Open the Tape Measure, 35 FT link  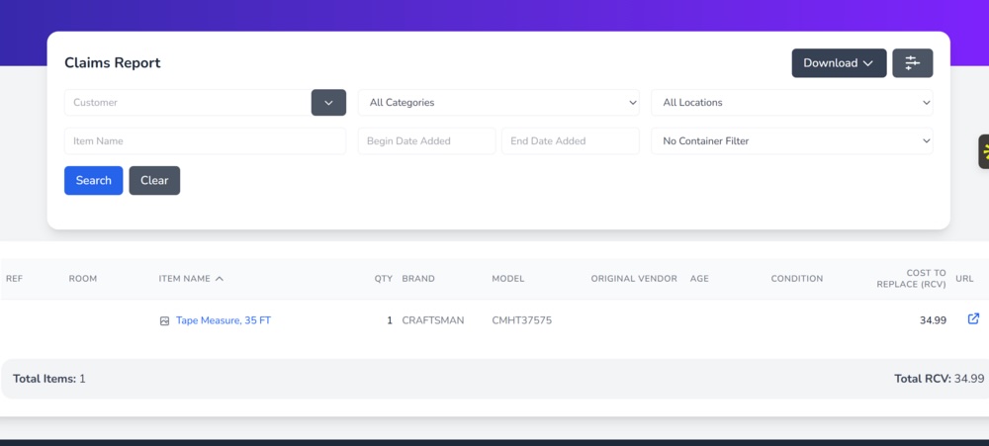click(224, 320)
